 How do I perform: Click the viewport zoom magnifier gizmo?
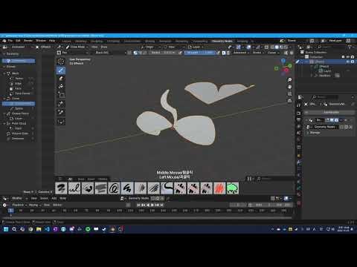[x=289, y=79]
